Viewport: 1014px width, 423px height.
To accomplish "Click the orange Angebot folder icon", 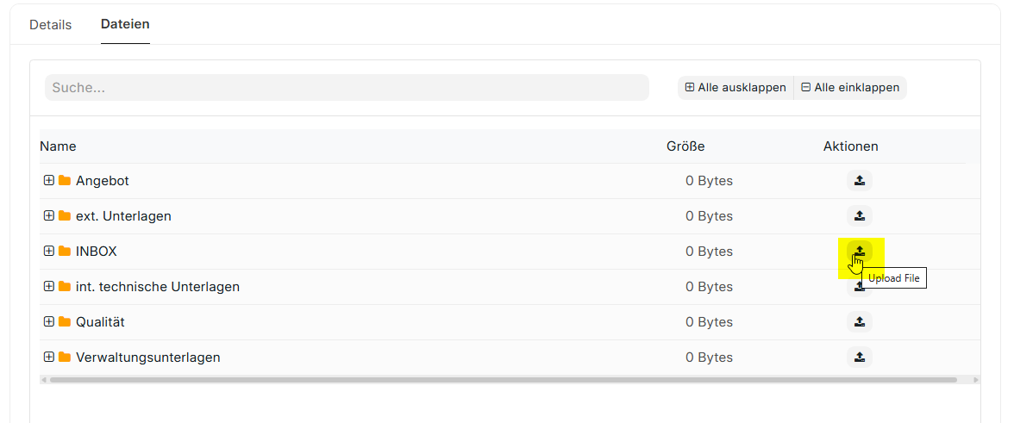I will pos(65,181).
